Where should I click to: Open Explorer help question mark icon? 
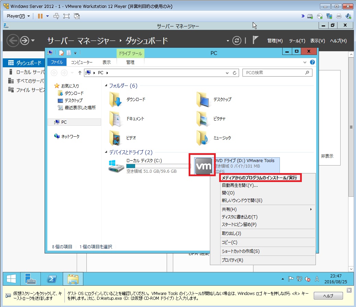coord(312,62)
